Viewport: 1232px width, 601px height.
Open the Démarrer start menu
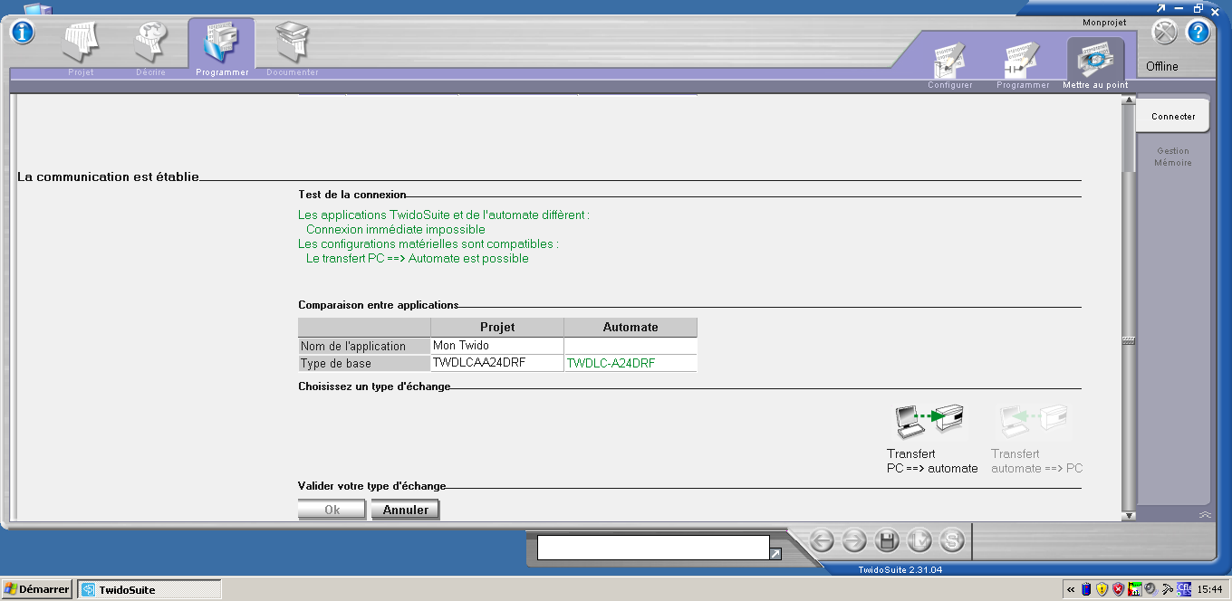click(37, 589)
